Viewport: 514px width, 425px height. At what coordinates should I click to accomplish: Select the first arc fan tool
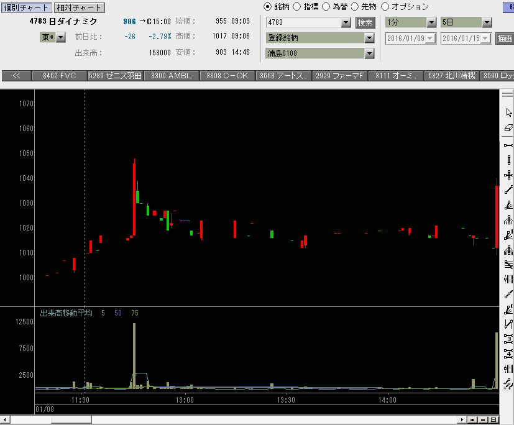(508, 220)
